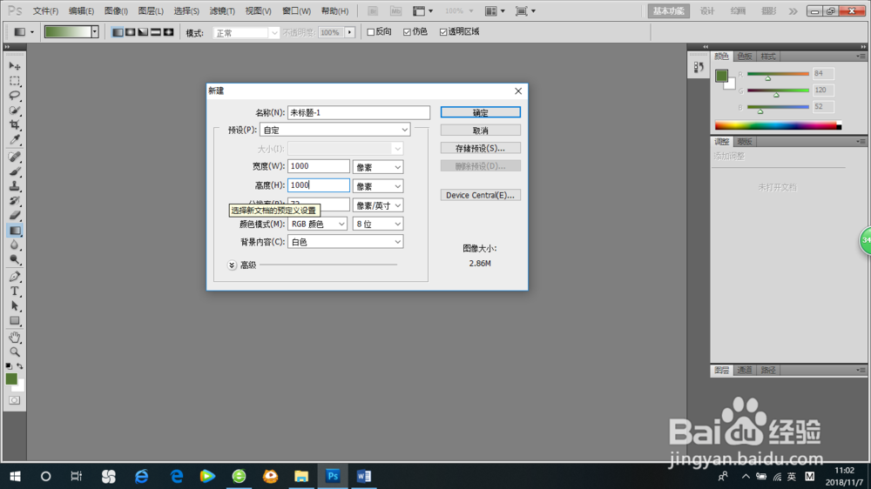Open the height unit dropdown

[x=378, y=186]
